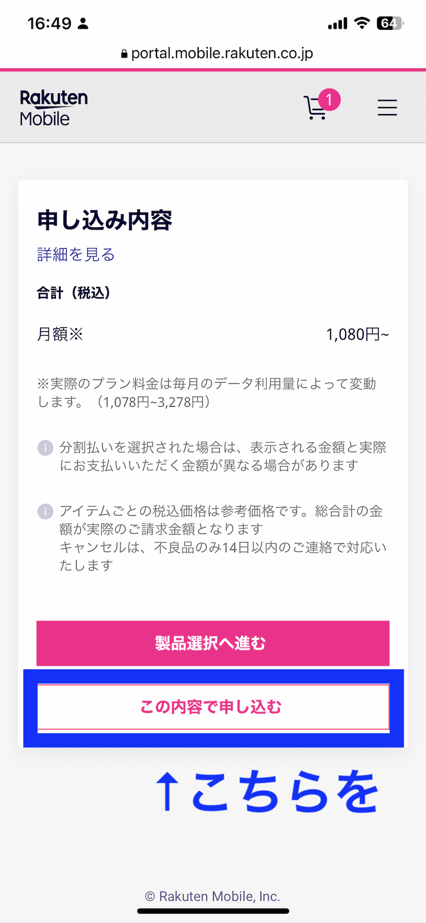
Task: Click the blue arrow beside こちらを
Action: pyautogui.click(x=168, y=792)
